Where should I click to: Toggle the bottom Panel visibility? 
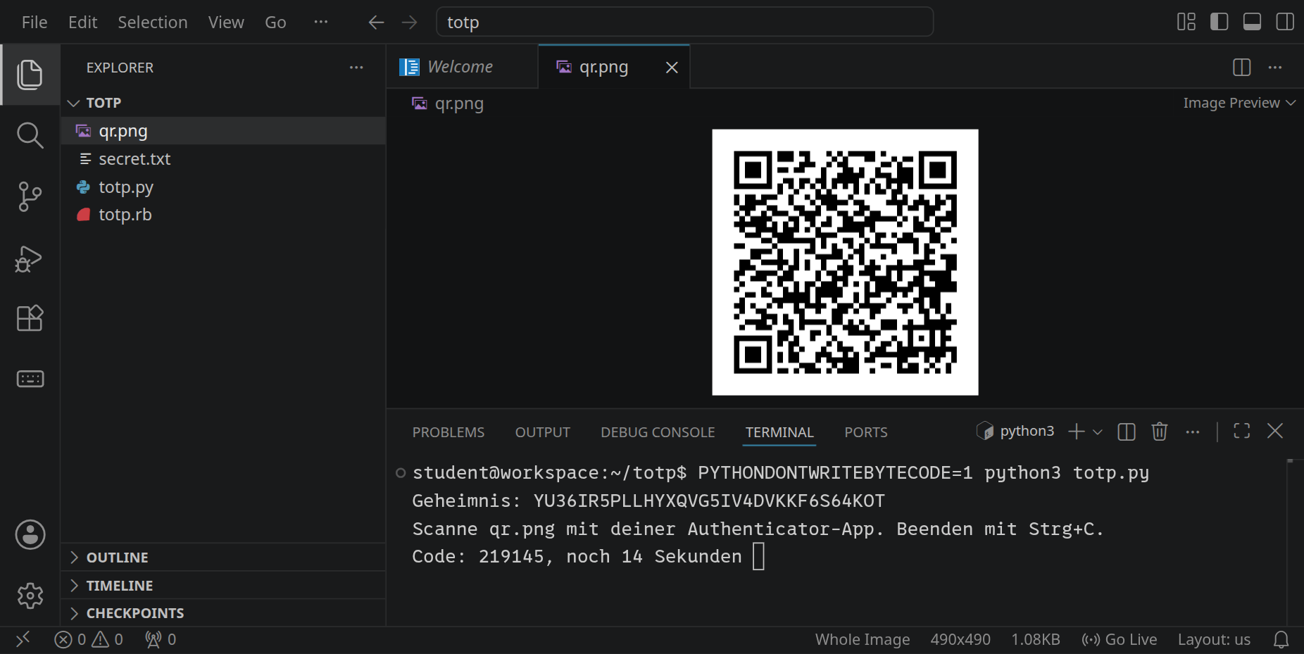[1253, 22]
